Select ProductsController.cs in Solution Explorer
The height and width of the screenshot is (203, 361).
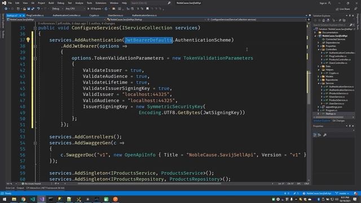tap(340, 60)
